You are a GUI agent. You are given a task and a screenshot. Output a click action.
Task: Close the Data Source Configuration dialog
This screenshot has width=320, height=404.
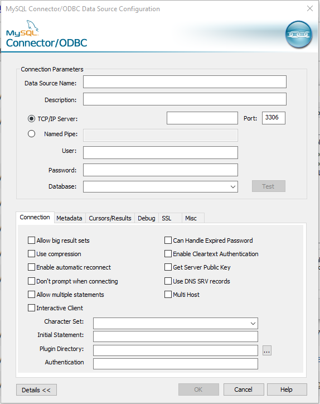coord(310,8)
